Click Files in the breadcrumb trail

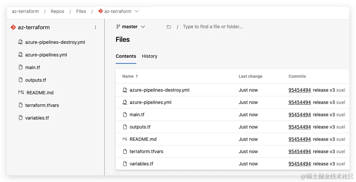coord(81,11)
